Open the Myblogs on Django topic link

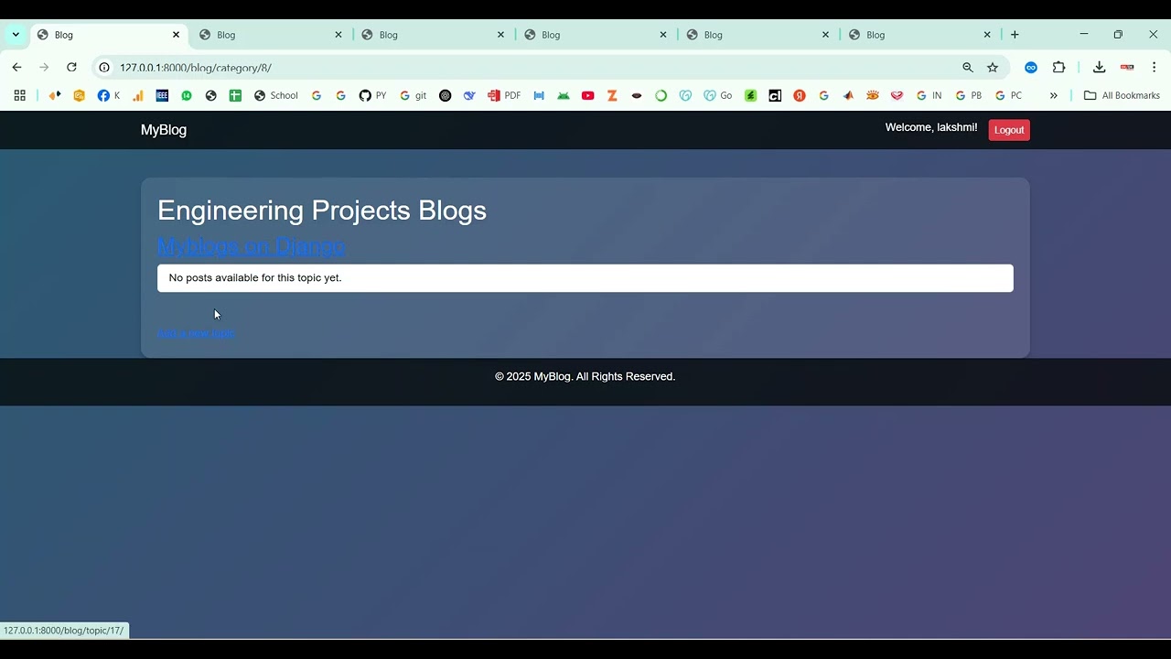point(251,245)
